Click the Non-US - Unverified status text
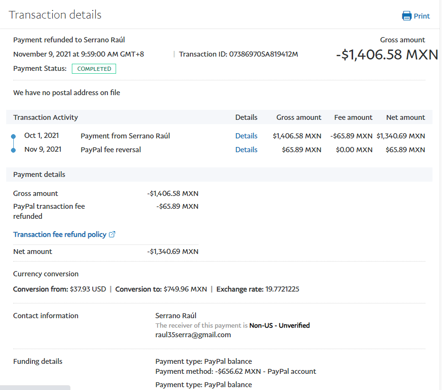442x390 pixels. tap(280, 326)
